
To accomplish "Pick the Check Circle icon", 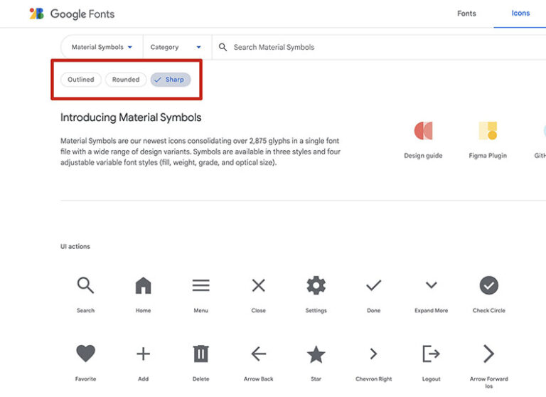I will tap(488, 286).
